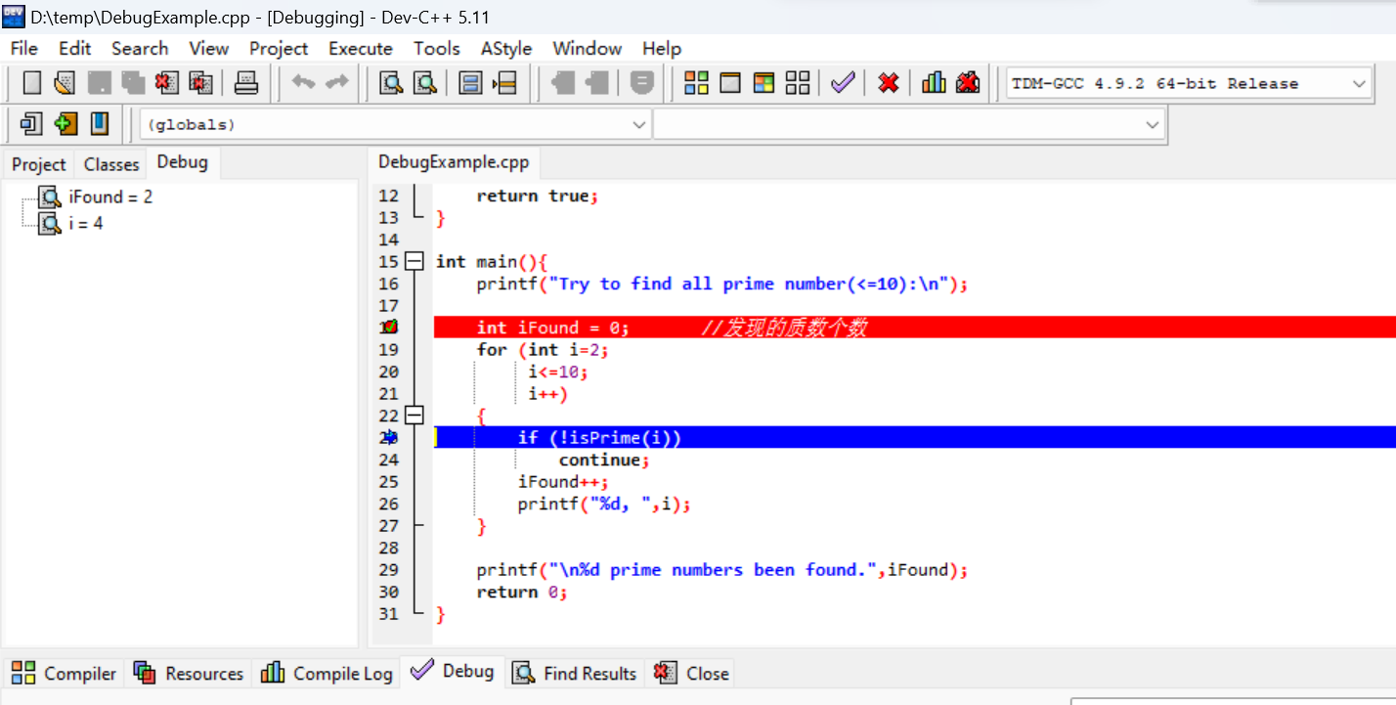The height and width of the screenshot is (705, 1396).
Task: Open the Compile Log bottom tab
Action: (327, 673)
